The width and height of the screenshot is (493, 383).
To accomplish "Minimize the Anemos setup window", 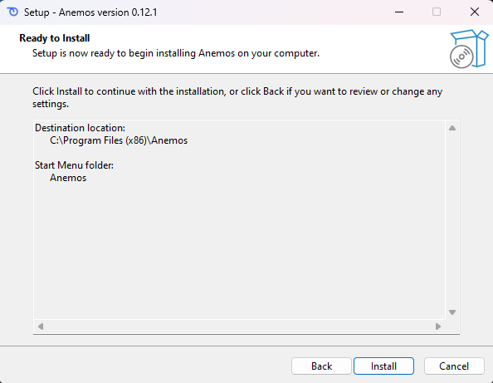I will point(399,12).
